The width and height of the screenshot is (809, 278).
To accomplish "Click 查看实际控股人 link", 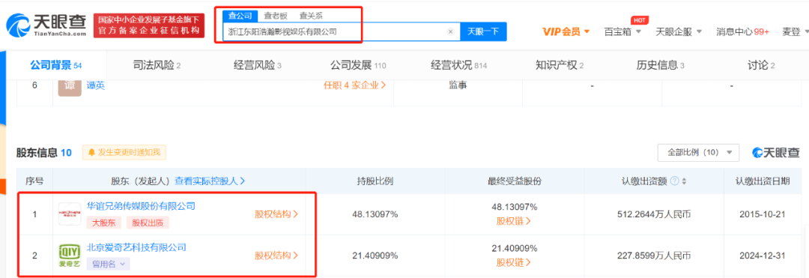I will tap(210, 181).
